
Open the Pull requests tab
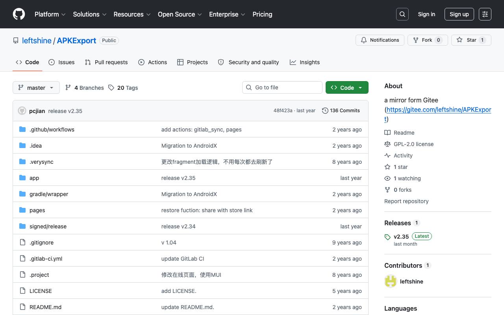(x=106, y=62)
